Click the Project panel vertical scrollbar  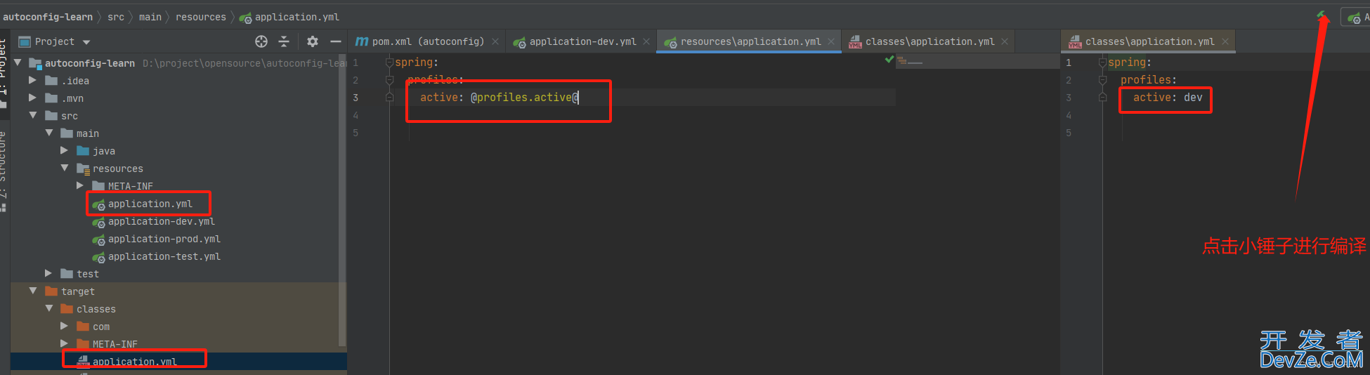click(x=343, y=202)
